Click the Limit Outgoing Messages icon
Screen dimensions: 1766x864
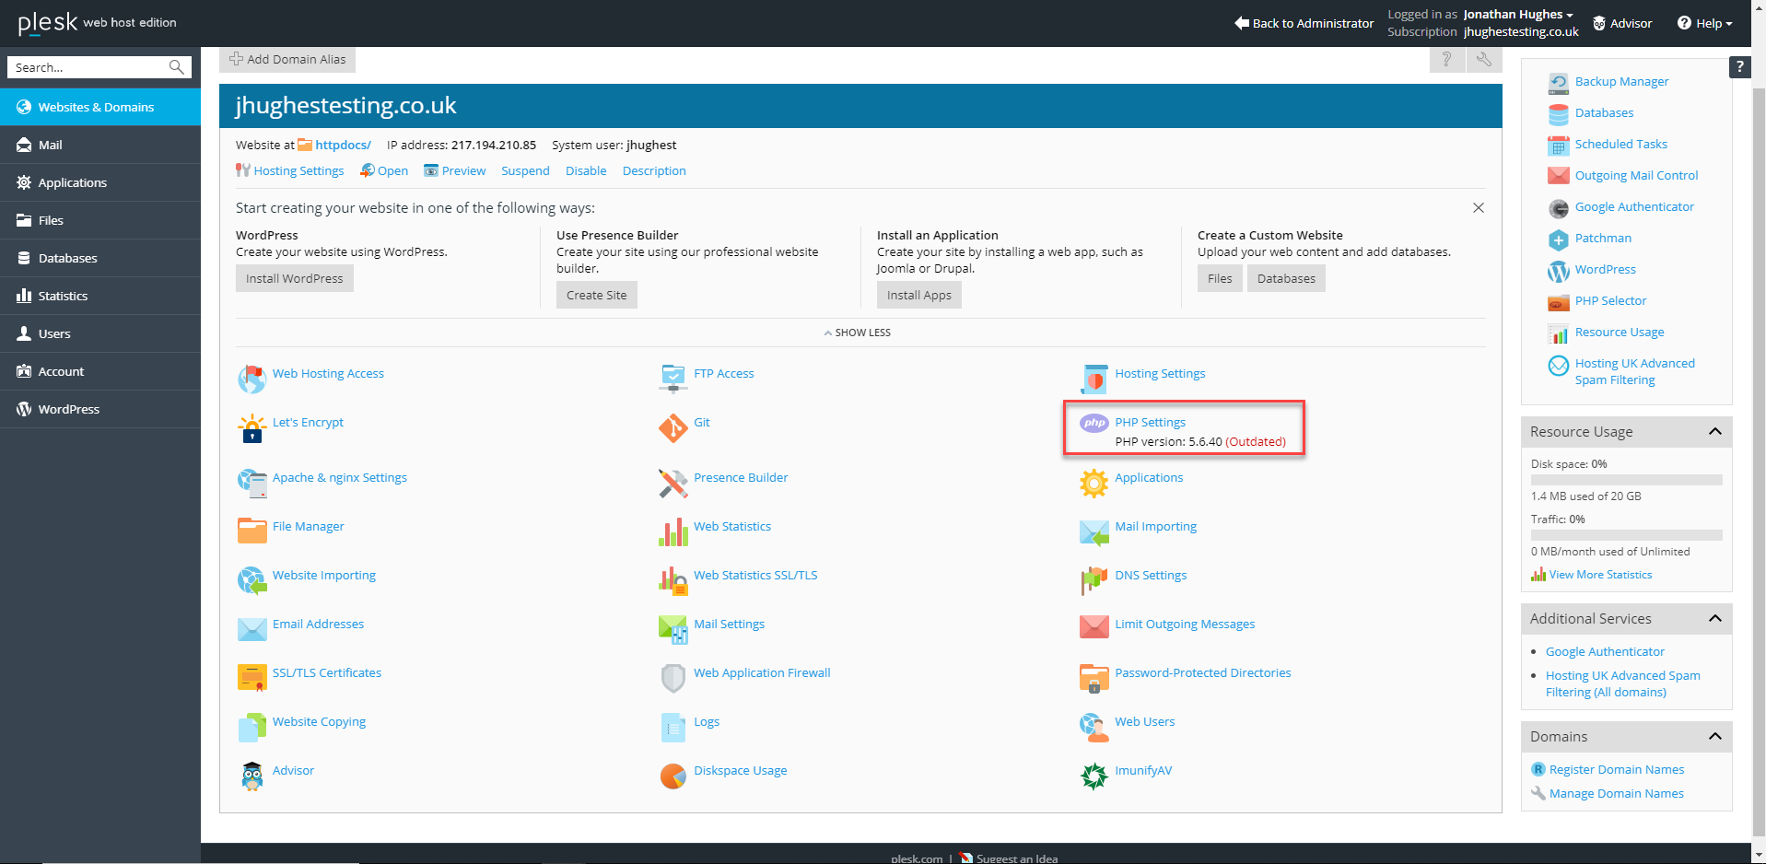[x=1094, y=629]
